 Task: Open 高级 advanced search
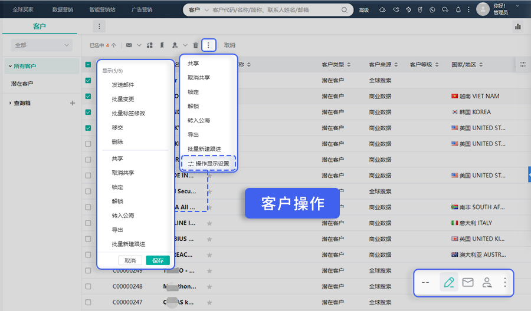tap(364, 10)
